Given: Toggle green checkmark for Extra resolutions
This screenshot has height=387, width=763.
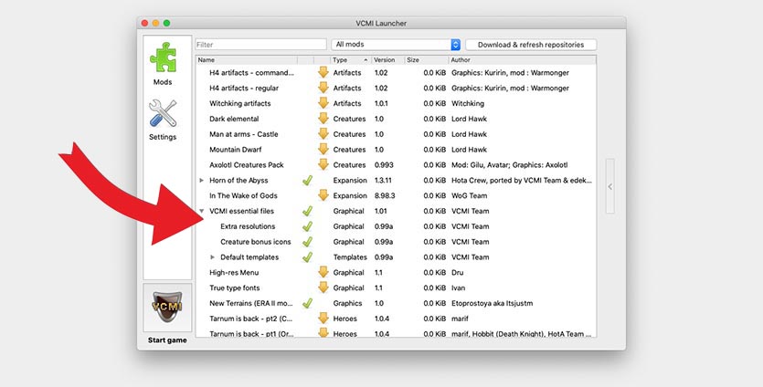Looking at the screenshot, I should pyautogui.click(x=308, y=226).
